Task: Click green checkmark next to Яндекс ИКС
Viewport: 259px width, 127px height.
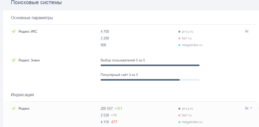Action: pyautogui.click(x=14, y=31)
